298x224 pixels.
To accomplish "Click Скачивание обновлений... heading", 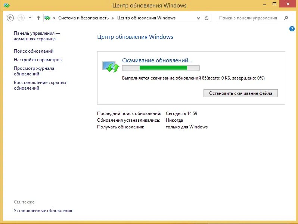I will [157, 60].
